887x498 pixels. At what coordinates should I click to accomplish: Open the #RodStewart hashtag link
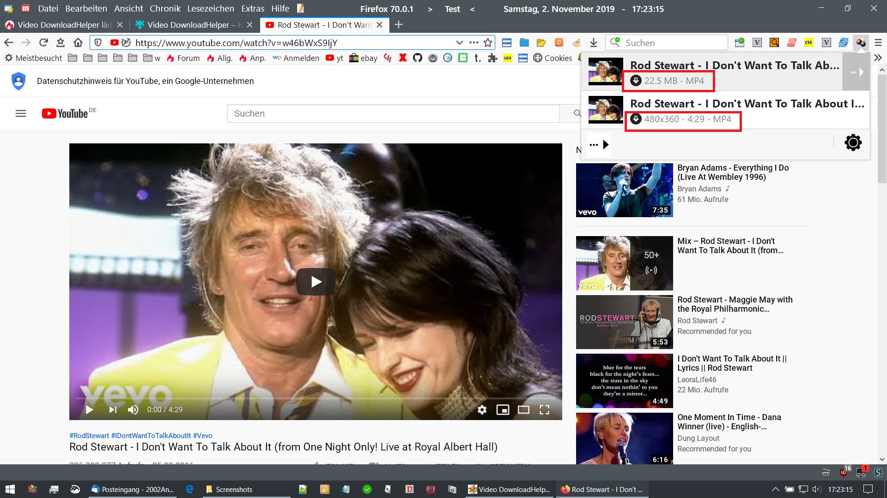click(x=89, y=435)
